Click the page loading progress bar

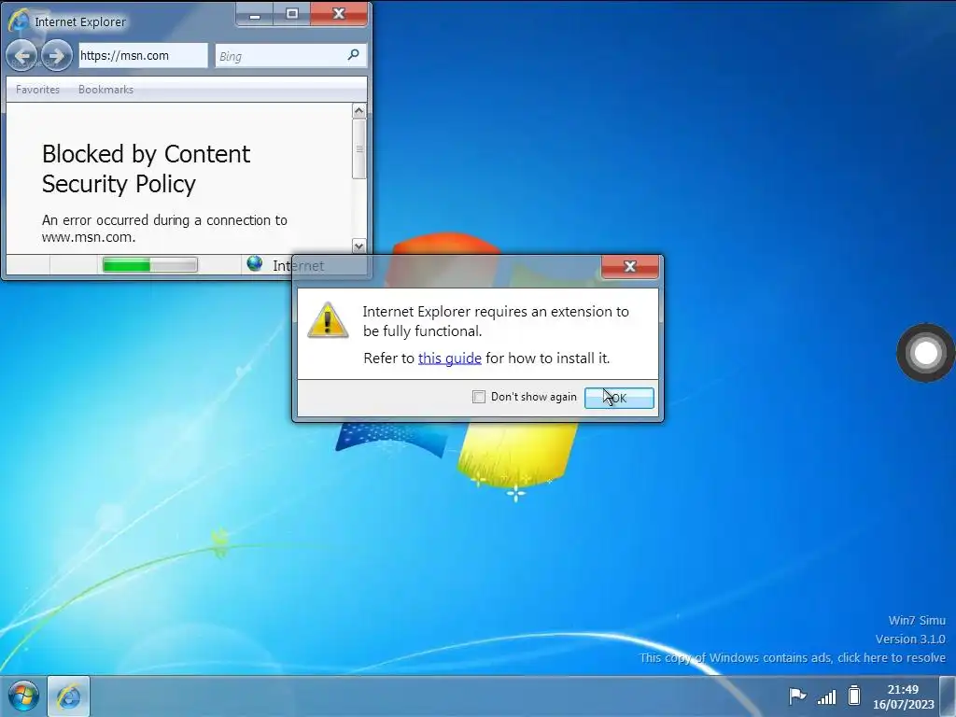[x=150, y=264]
